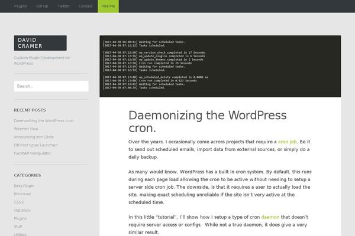Browse the Outdoors category
This screenshot has width=355, height=236.
(x=22, y=210)
